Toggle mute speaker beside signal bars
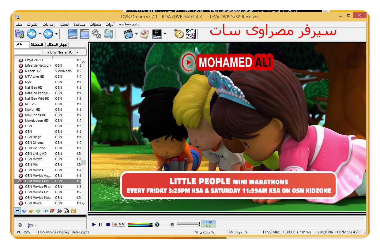 tap(172, 225)
